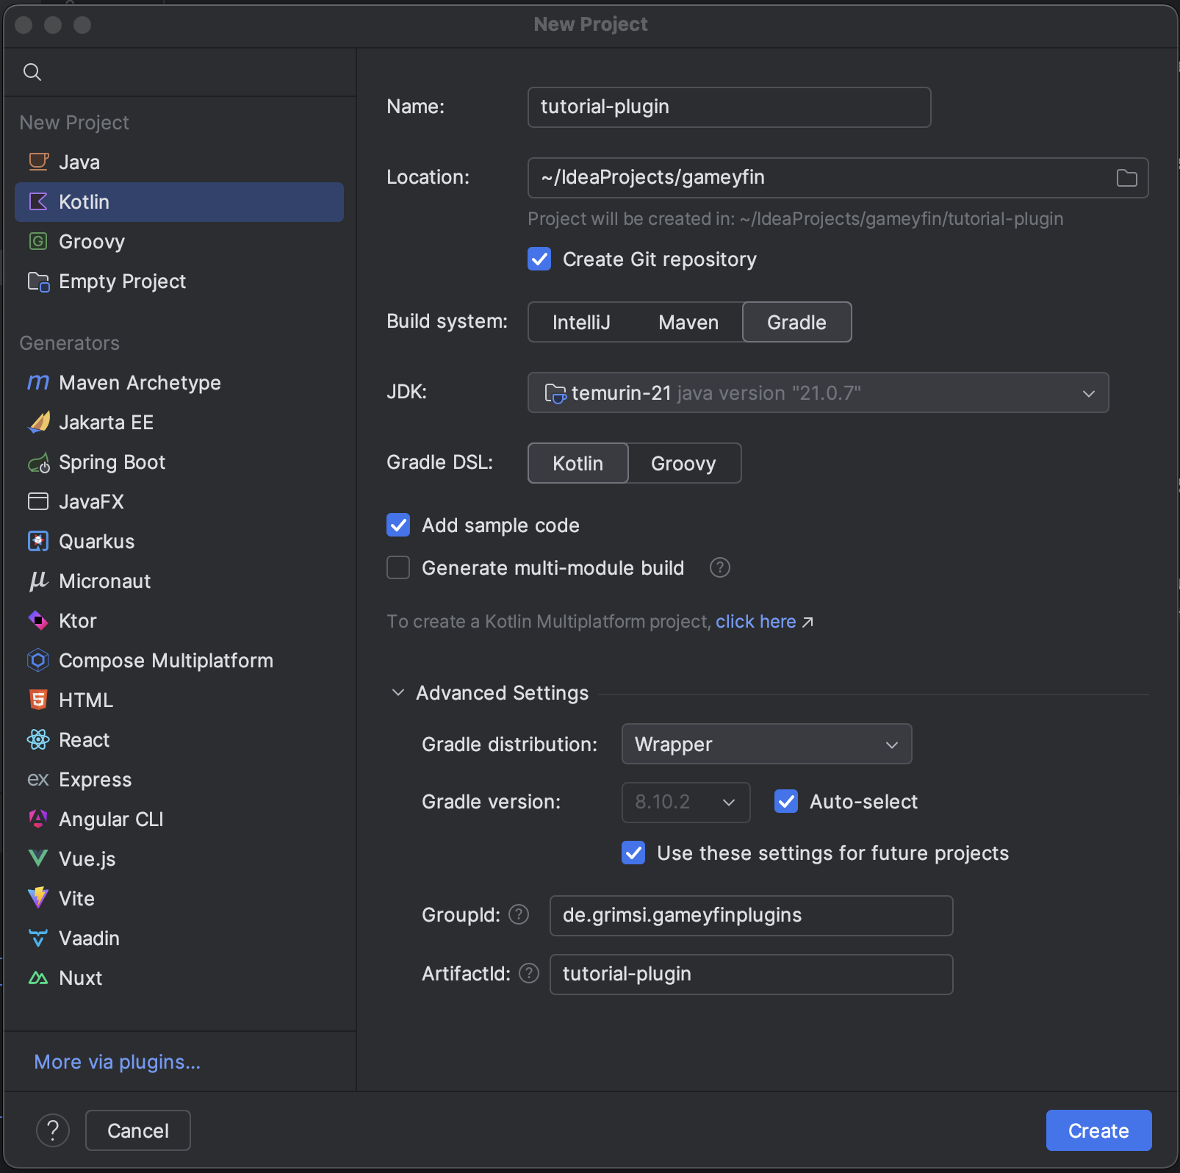Click the Vite lightning icon
This screenshot has width=1180, height=1173.
pos(38,898)
